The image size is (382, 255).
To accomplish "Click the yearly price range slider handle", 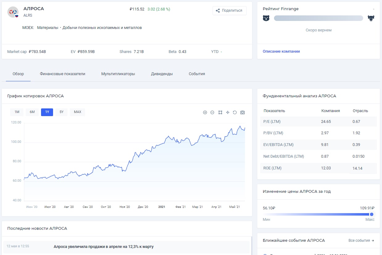I will (x=372, y=214).
